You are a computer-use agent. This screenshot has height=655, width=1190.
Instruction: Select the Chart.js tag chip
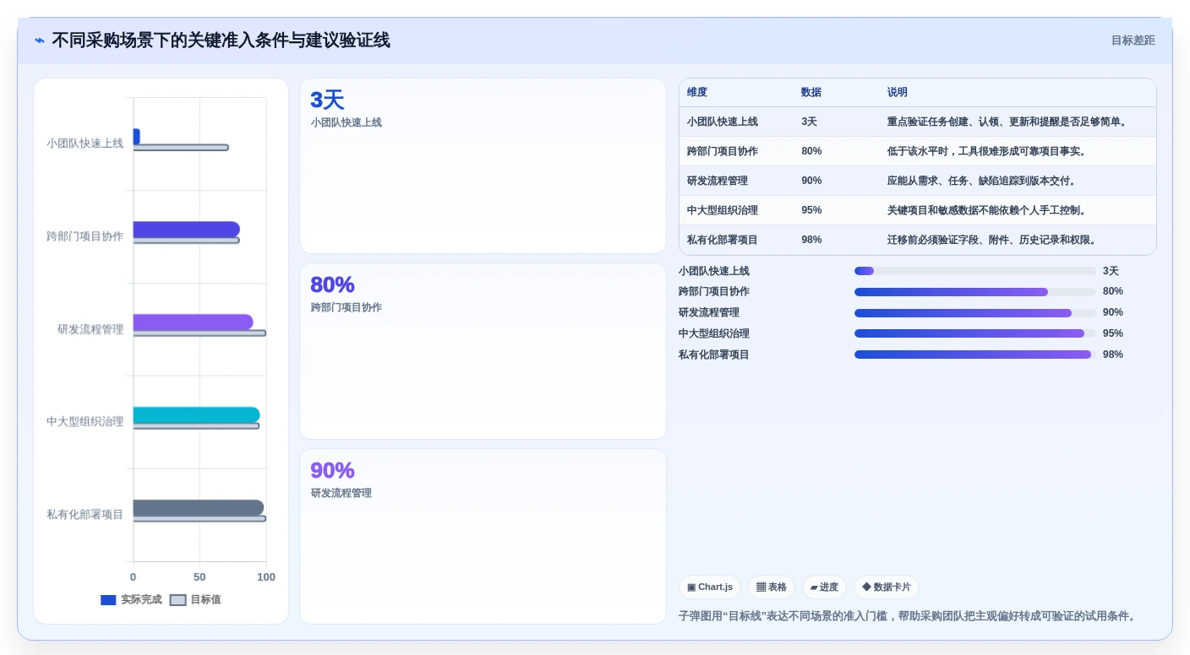click(710, 587)
